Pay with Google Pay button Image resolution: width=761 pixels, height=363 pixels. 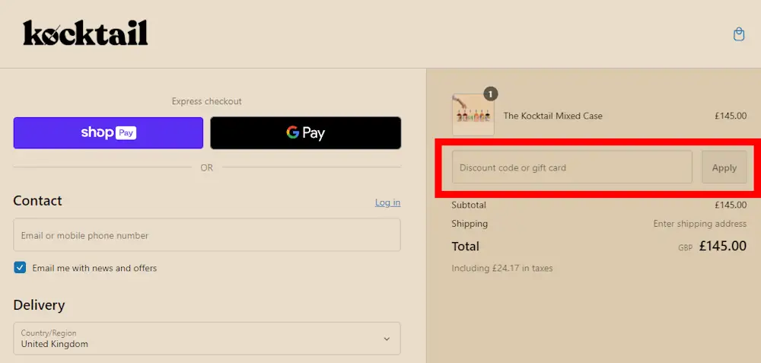pos(306,133)
